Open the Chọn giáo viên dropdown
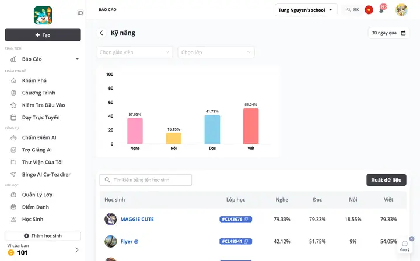Screen dimensions: 420x261 134,52
